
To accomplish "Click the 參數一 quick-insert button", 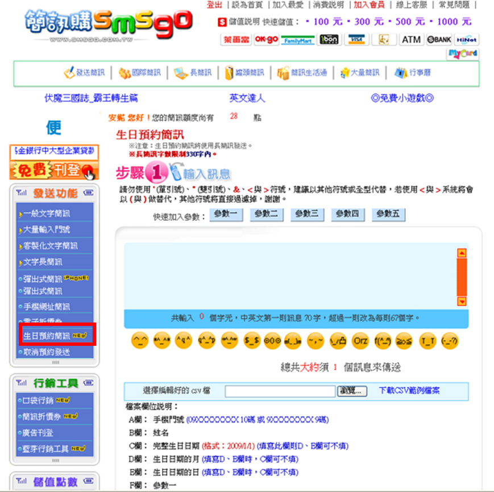I will pyautogui.click(x=226, y=214).
